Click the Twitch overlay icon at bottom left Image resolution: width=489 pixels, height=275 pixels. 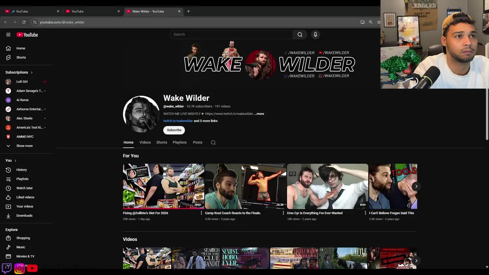(7, 268)
